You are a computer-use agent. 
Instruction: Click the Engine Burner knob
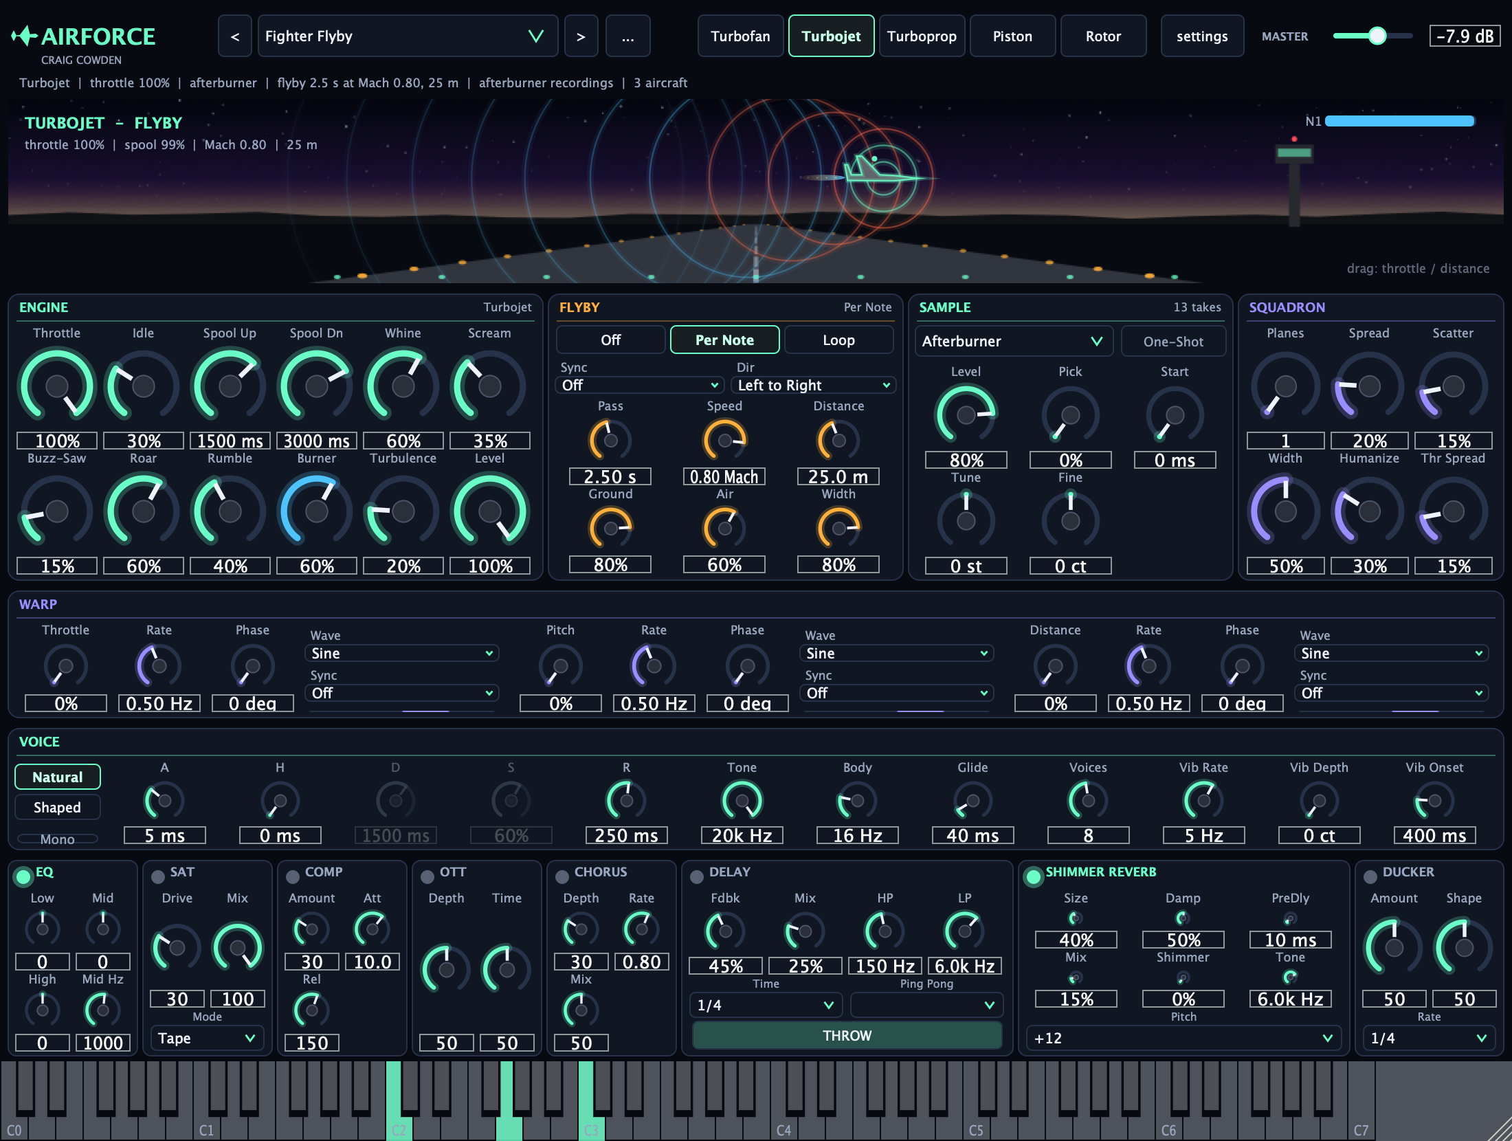(x=316, y=511)
